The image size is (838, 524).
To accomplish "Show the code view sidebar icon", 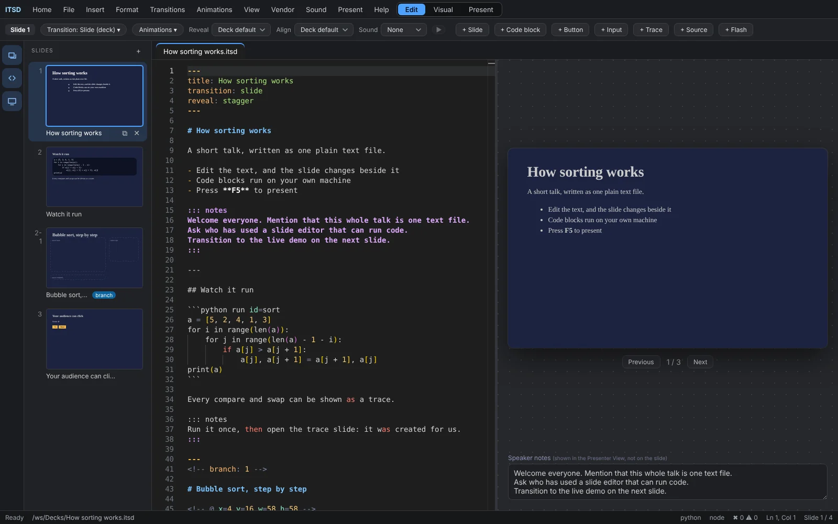I will click(12, 78).
